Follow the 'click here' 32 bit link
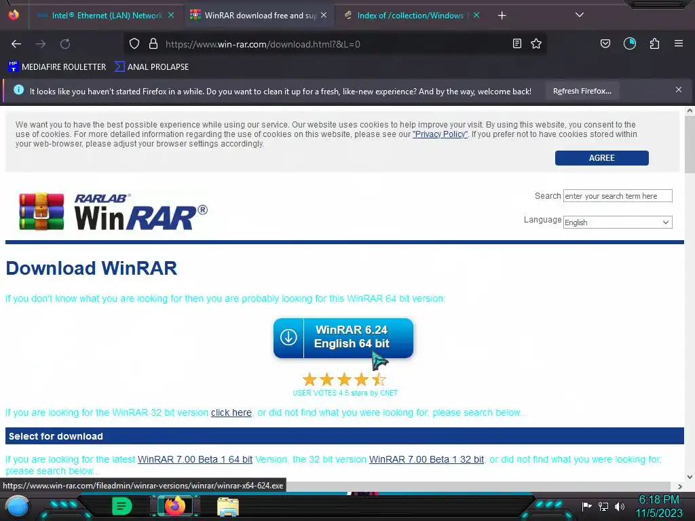 [231, 412]
